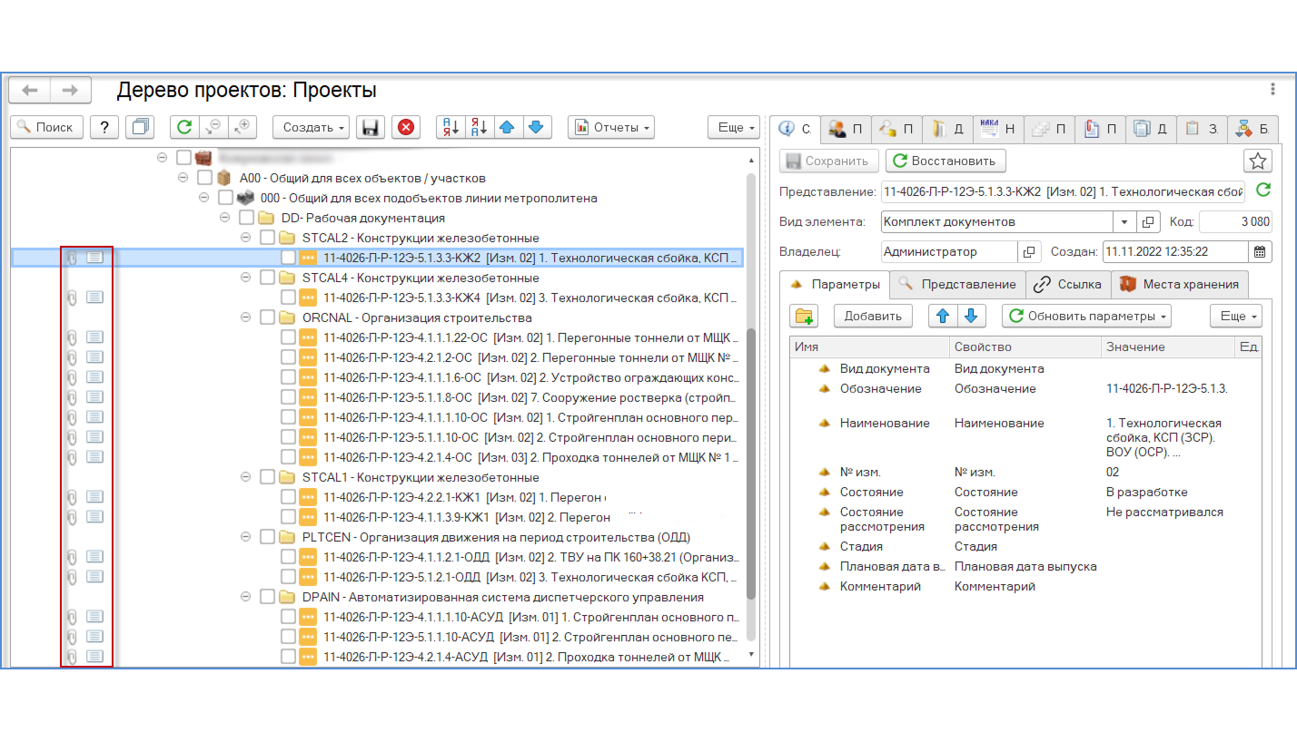
Task: Sort ascending with the A-Я icon
Action: (450, 127)
